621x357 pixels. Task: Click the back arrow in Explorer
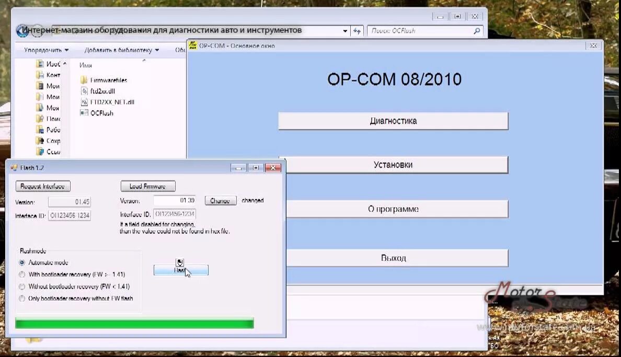(x=22, y=30)
